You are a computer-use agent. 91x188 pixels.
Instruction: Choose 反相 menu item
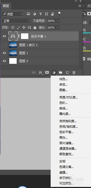[62, 161]
